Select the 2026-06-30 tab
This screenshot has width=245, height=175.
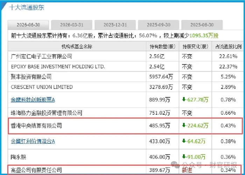(28, 25)
